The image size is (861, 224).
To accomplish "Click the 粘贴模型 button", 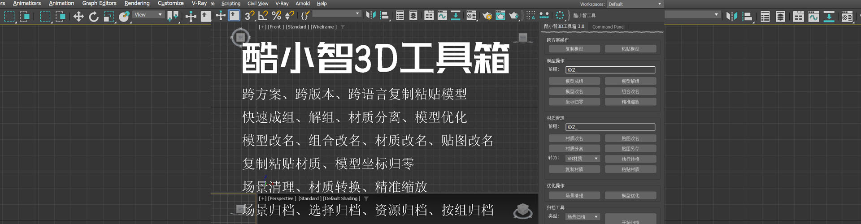I will coord(630,49).
